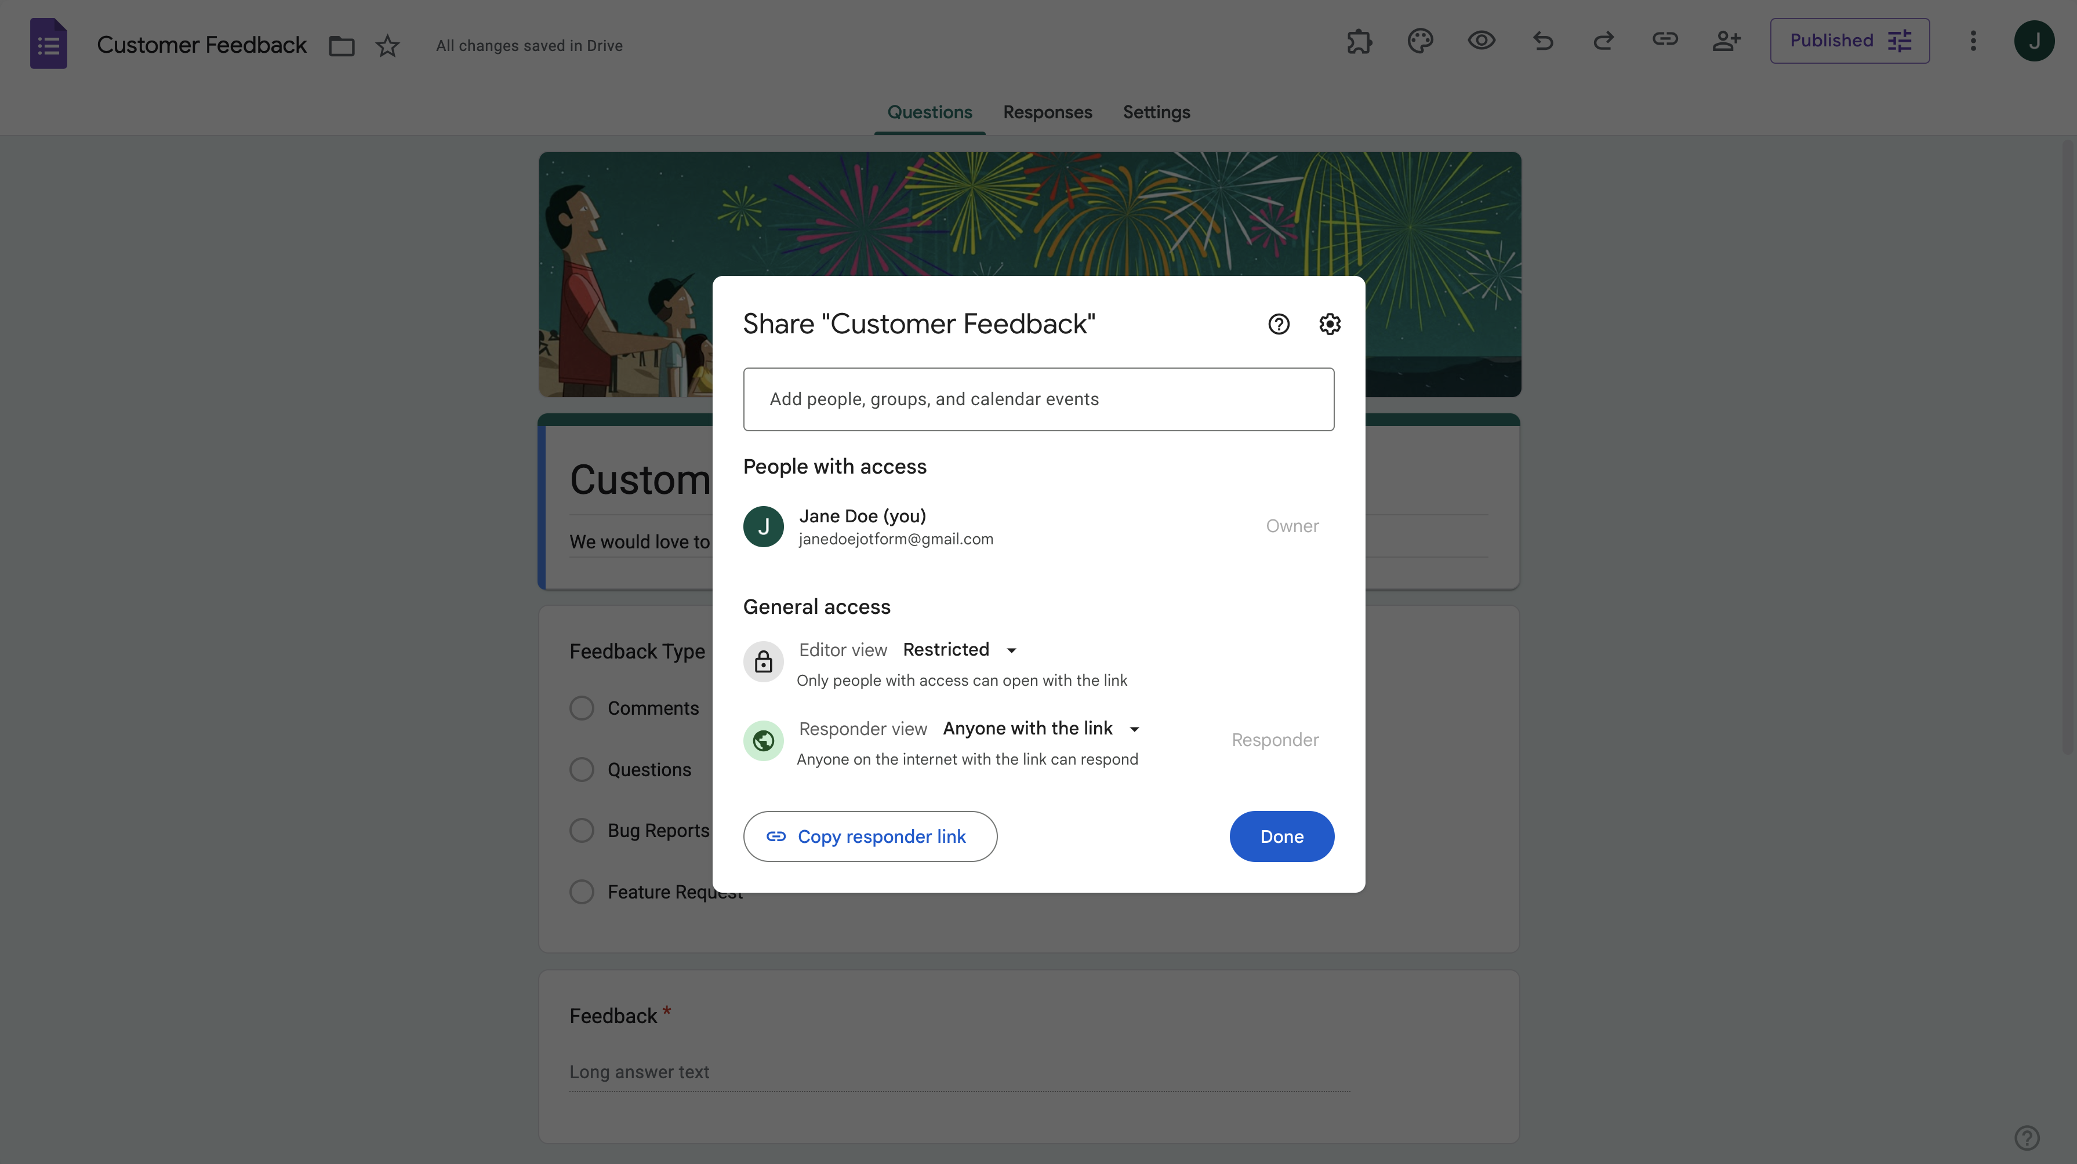Open the customize theme palette icon
The width and height of the screenshot is (2077, 1164).
[1420, 41]
